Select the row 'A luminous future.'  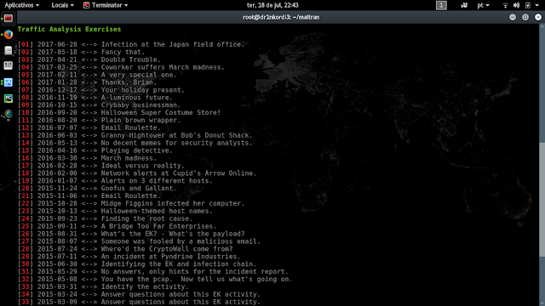tap(95, 98)
